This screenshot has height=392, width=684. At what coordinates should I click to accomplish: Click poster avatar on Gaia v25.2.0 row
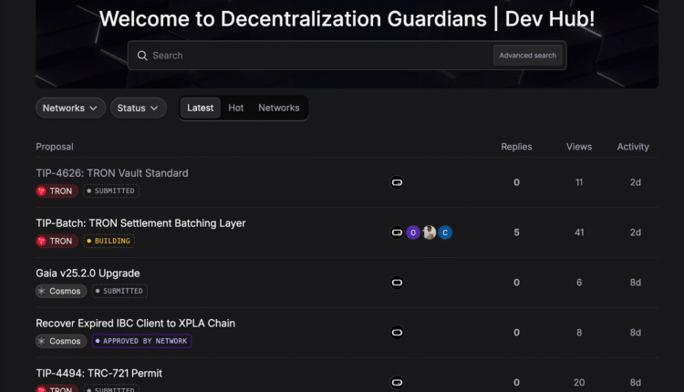coord(397,283)
